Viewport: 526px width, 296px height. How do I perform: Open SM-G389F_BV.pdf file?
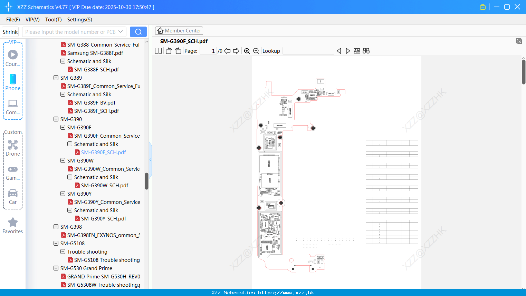click(95, 102)
